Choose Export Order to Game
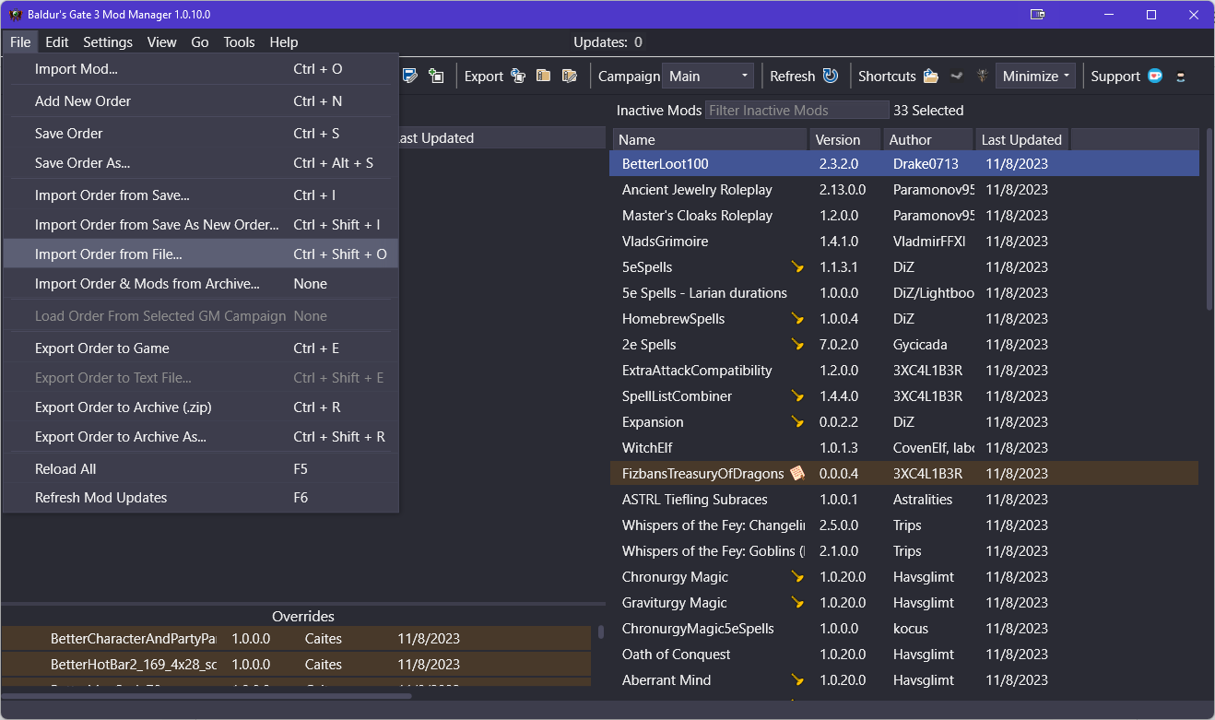Viewport: 1215px width, 720px height. coord(201,348)
